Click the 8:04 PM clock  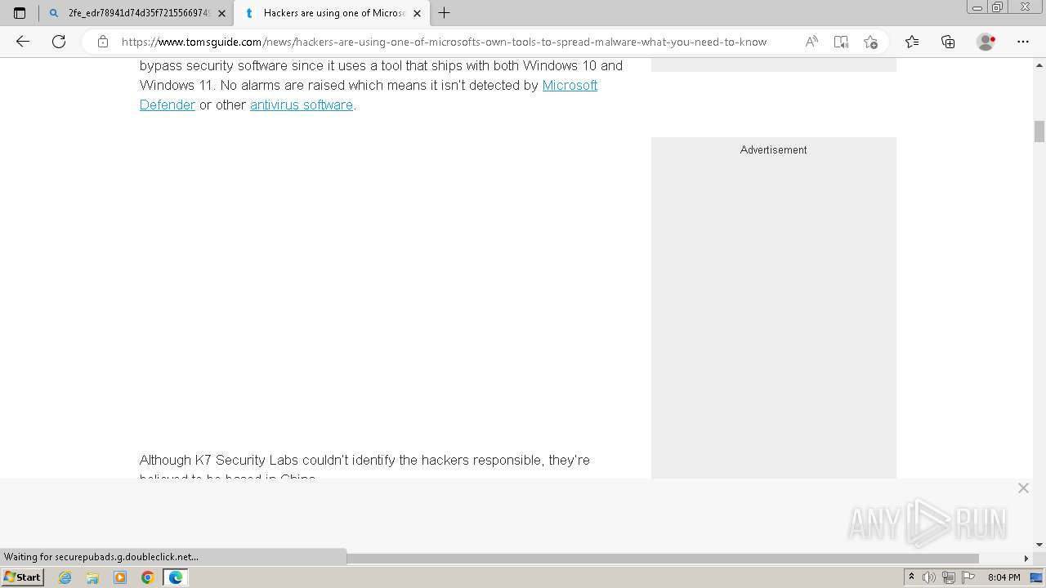click(1004, 577)
